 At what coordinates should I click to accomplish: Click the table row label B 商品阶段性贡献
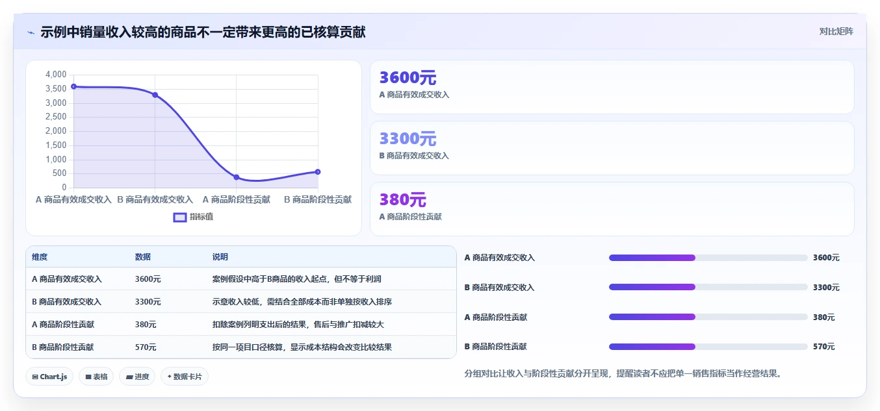point(62,347)
